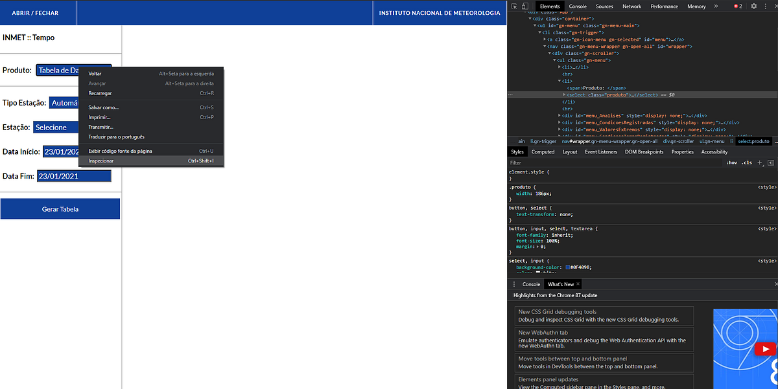Click nav#wrapper in the breadcrumb bar
This screenshot has width=778, height=389.
(609, 141)
